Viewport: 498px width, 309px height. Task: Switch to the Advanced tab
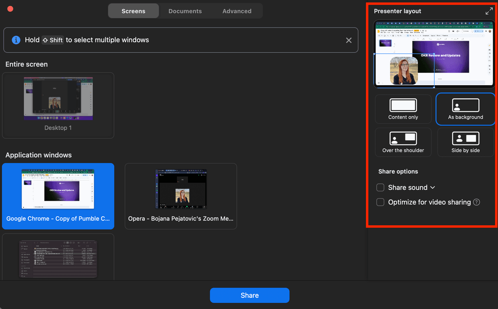(237, 11)
